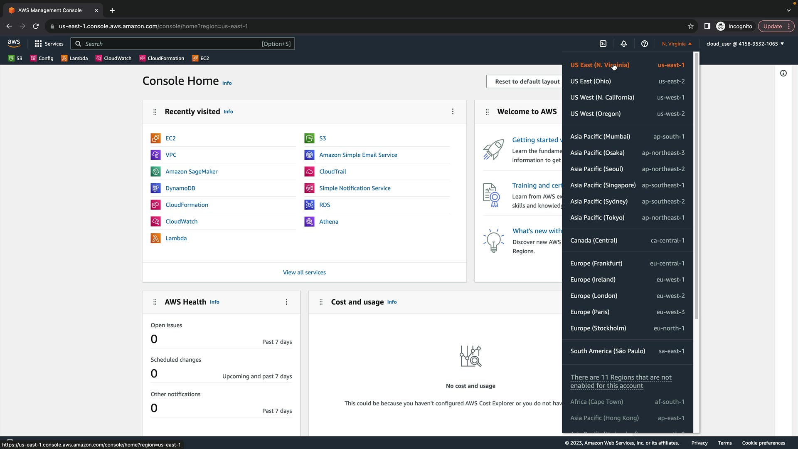
Task: Open the Services grid menu
Action: coord(49,44)
